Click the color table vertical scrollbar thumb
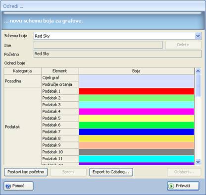Screen dimensions: 206x195 pyautogui.click(x=198, y=86)
